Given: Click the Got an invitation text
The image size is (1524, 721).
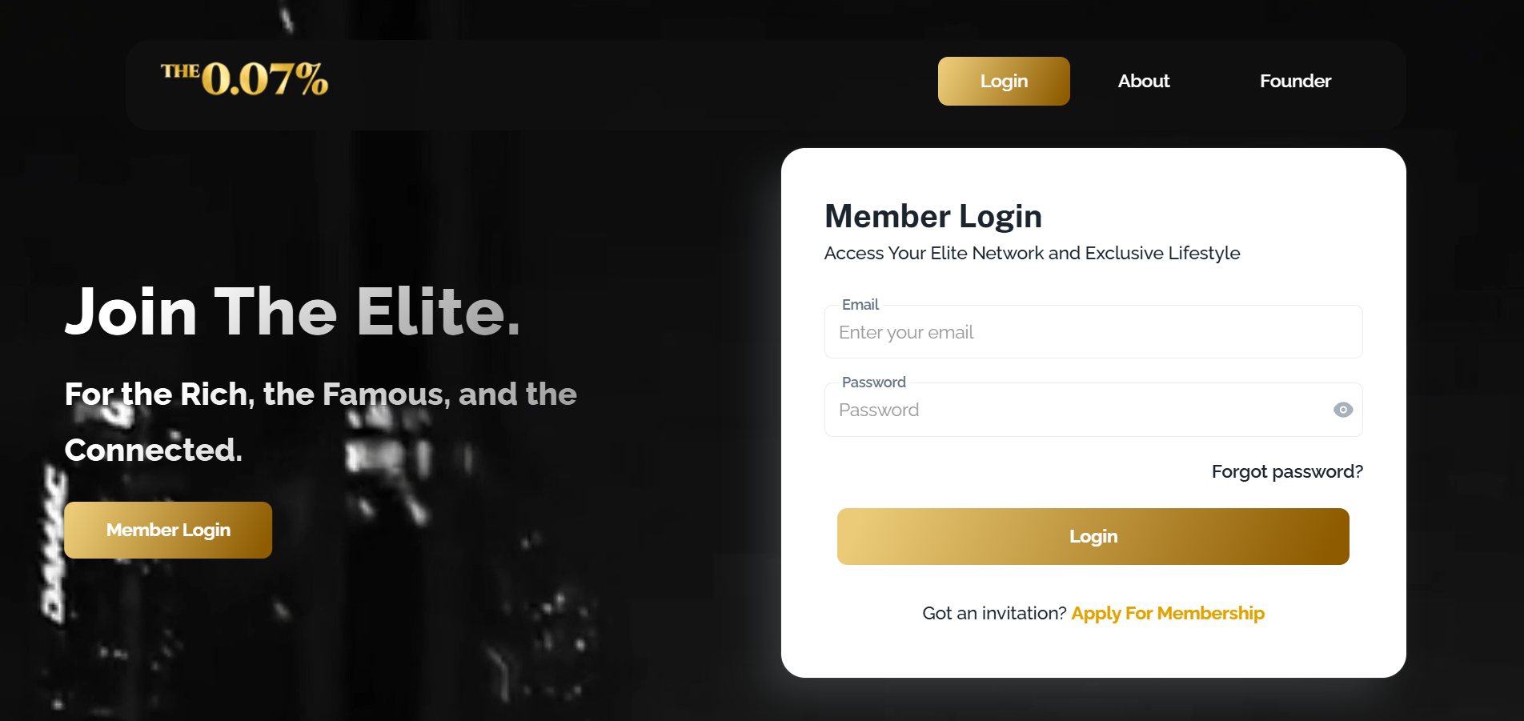Looking at the screenshot, I should coord(993,613).
